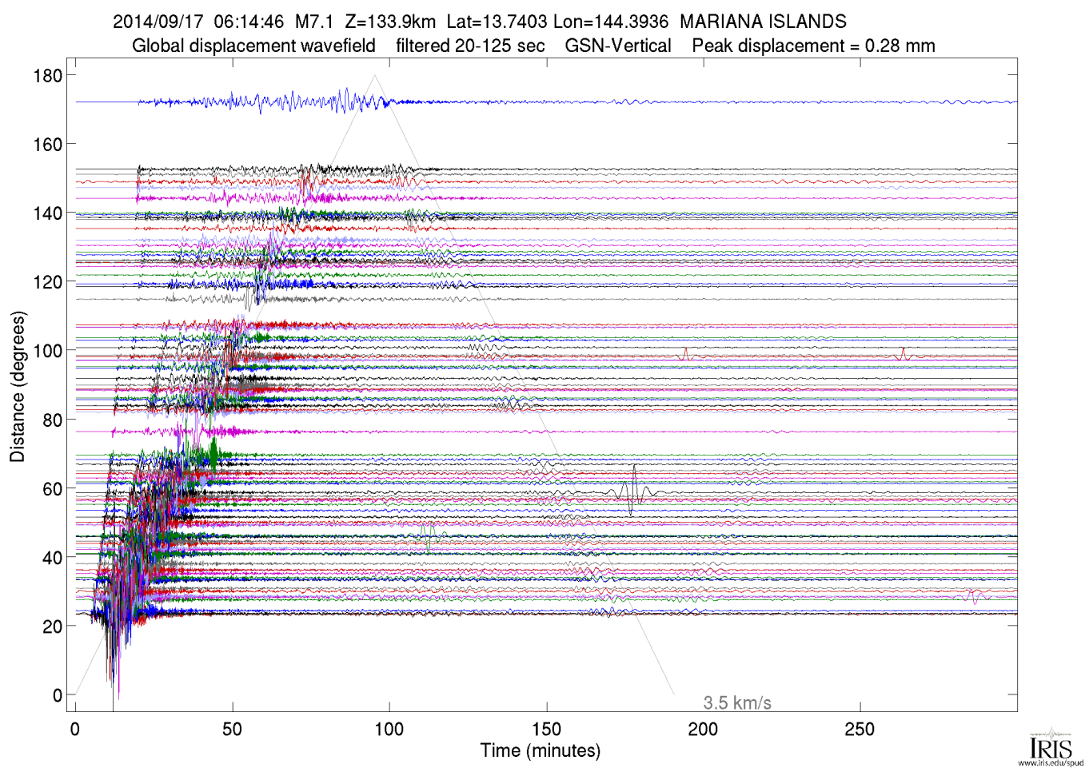This screenshot has height=768, width=1089.
Task: Click the M7.1 magnitude in the title
Action: (313, 22)
